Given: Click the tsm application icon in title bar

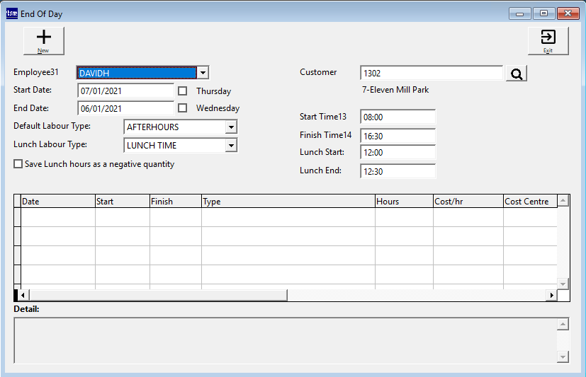Looking at the screenshot, I should click(x=11, y=13).
